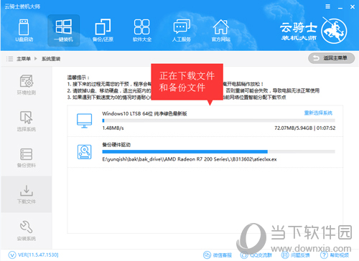Open 帮助视频 link in footer

click(335, 255)
